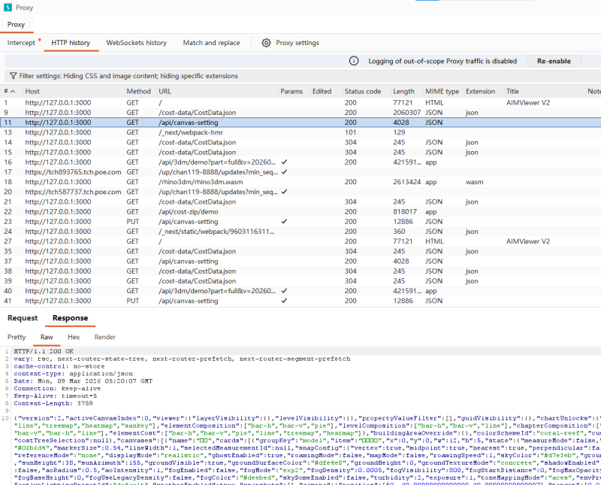Switch response view to Hex
601x485 pixels.
pos(74,338)
